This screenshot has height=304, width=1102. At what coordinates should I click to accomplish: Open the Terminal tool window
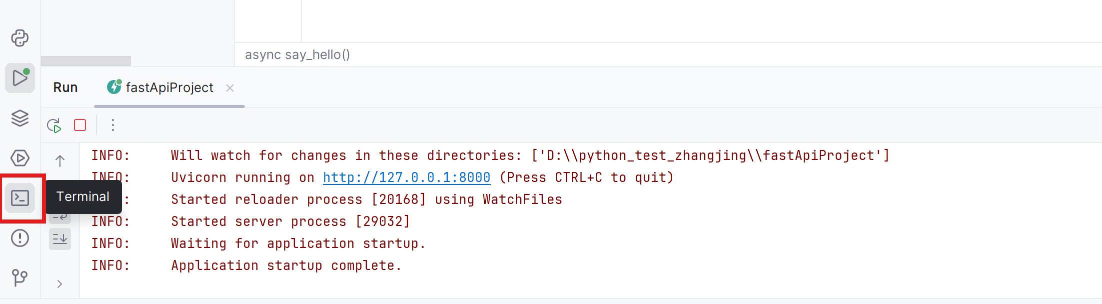point(20,198)
